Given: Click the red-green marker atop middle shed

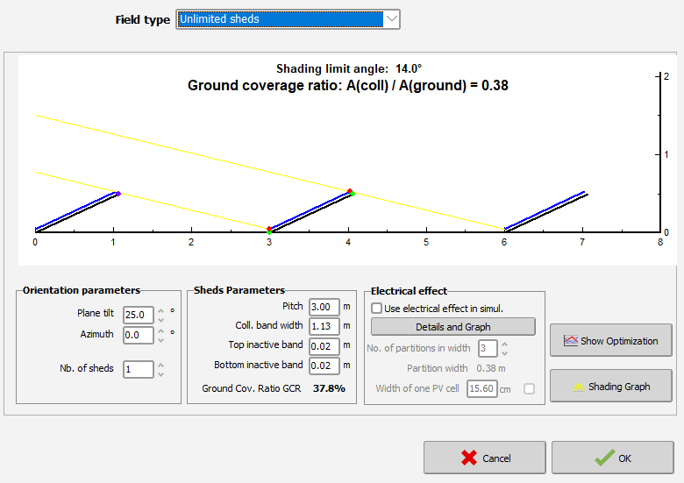Looking at the screenshot, I should pos(350,192).
